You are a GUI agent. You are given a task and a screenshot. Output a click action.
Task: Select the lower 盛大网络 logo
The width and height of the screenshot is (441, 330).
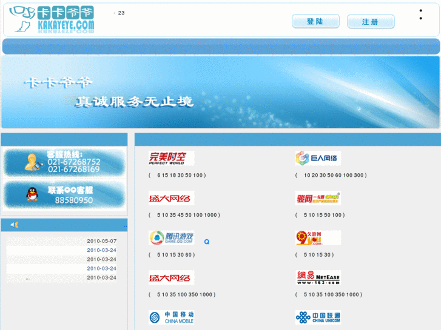point(171,277)
